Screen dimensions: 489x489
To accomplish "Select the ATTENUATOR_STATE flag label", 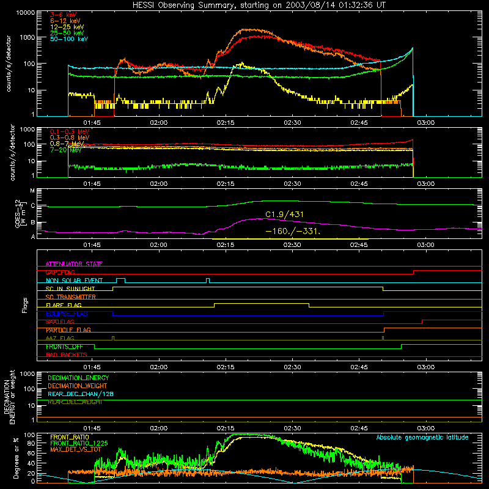I will point(74,264).
